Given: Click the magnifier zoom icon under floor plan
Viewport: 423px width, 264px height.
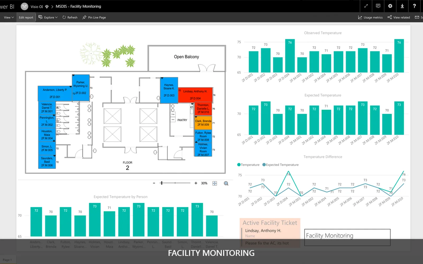Looking at the screenshot, I should click(226, 183).
